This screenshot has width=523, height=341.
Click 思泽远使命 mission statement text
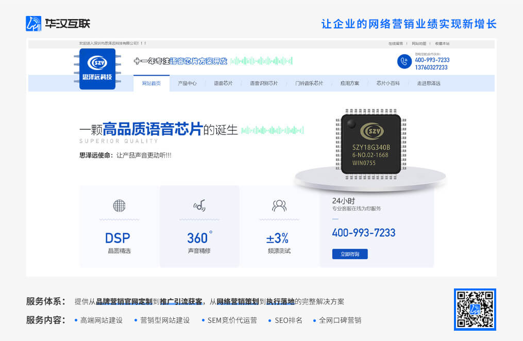[x=125, y=156]
